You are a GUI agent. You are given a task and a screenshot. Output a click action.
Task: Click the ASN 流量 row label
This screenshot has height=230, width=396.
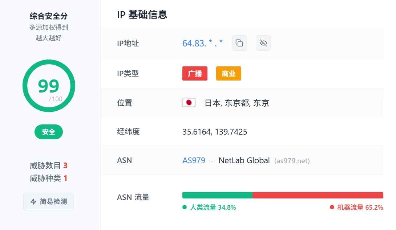pyautogui.click(x=133, y=197)
